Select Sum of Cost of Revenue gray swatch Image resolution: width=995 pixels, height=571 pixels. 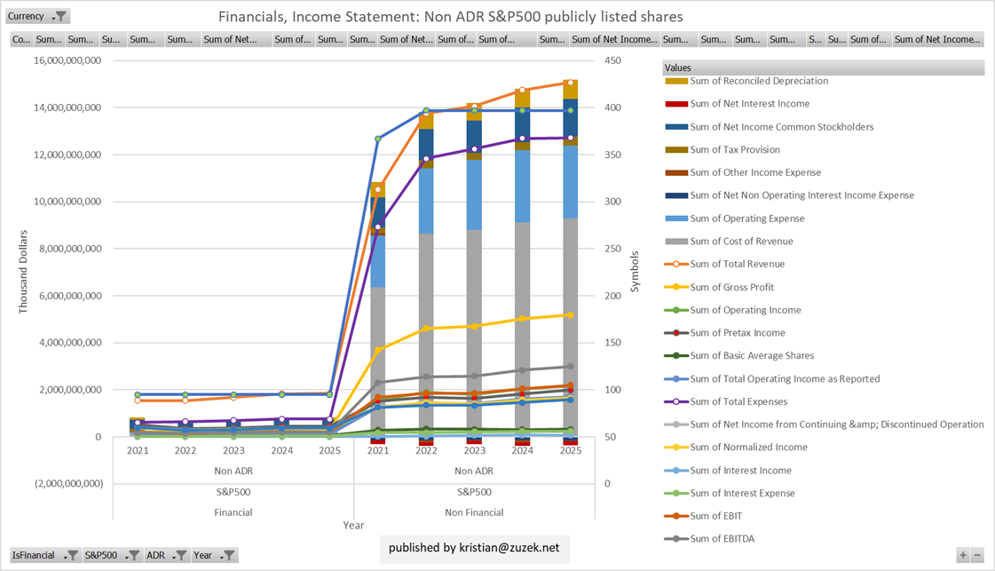pos(676,242)
